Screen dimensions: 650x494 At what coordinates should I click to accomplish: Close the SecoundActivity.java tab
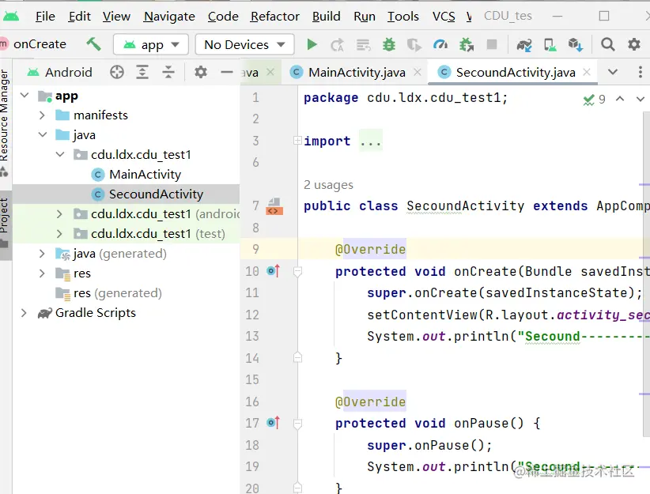click(587, 72)
